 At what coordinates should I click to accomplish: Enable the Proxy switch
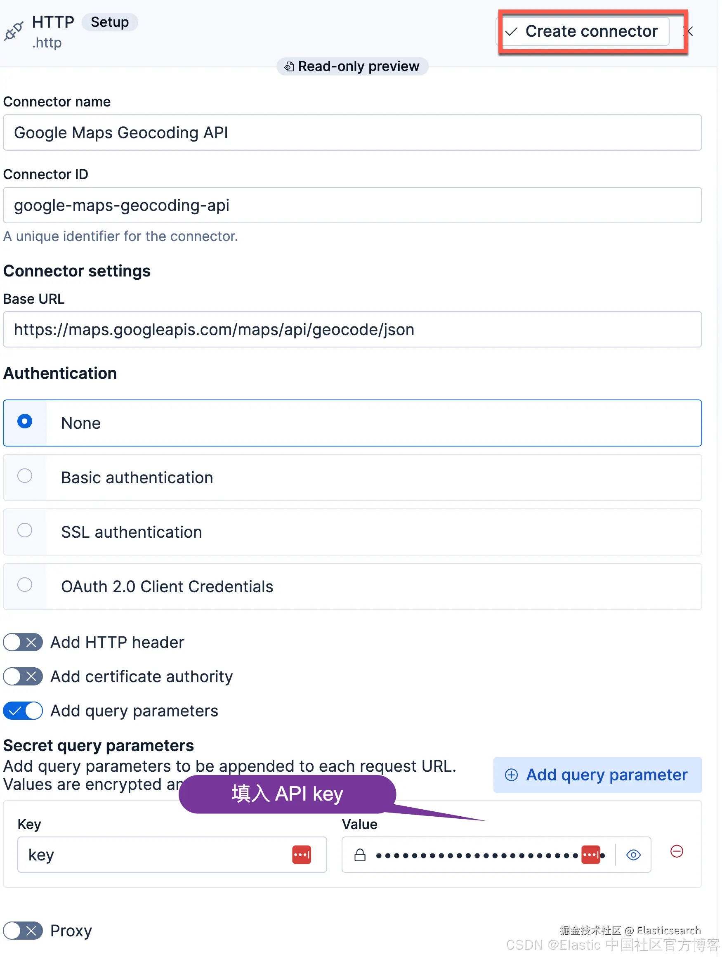[x=23, y=930]
